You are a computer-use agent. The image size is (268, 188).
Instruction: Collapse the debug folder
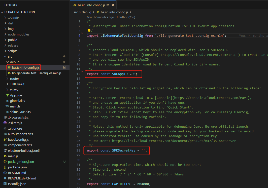tap(14, 62)
